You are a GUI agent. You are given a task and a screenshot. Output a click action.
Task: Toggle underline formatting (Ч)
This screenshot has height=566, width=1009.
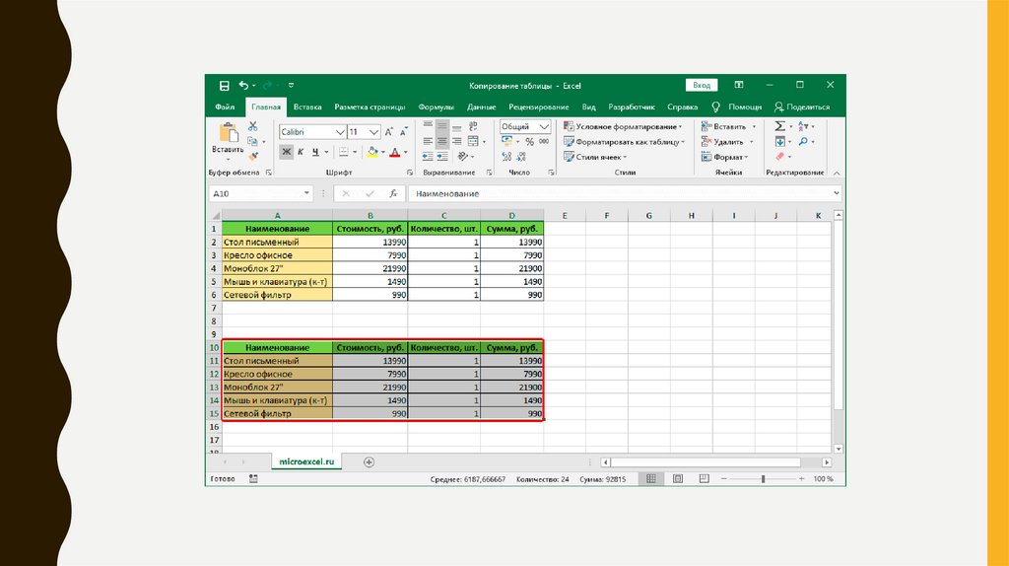coord(314,152)
